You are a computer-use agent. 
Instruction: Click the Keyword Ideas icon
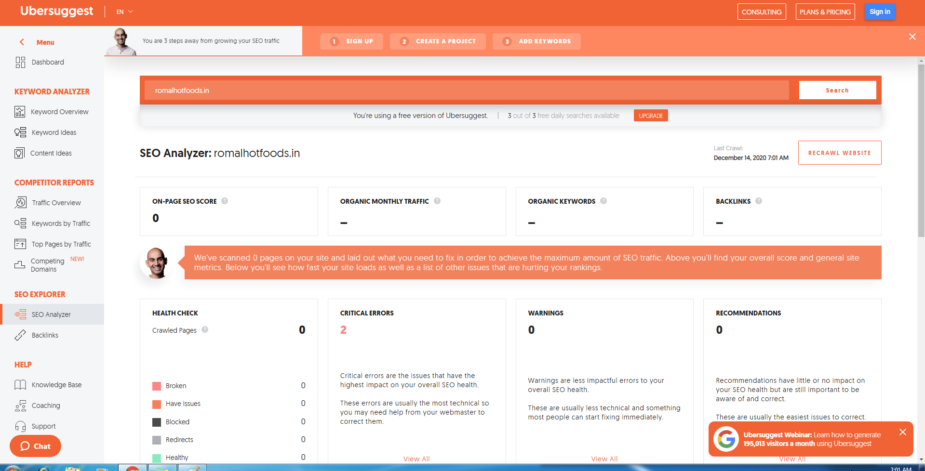(20, 132)
